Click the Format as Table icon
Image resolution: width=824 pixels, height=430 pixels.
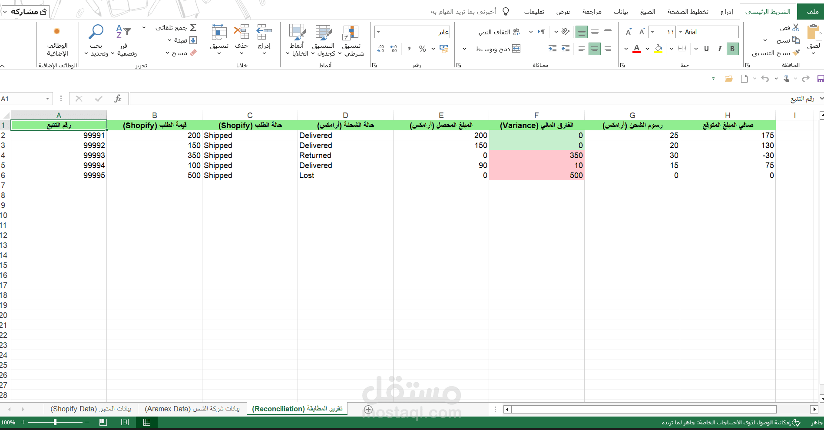click(324, 33)
